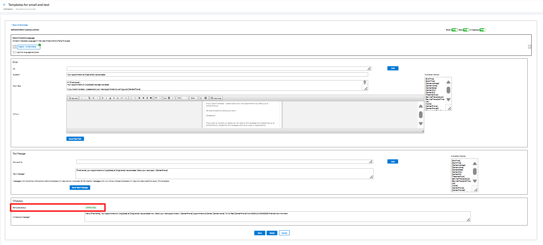Select [EndTime] macro in Email macros list

coord(430,79)
